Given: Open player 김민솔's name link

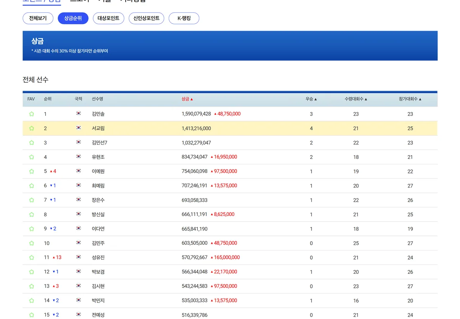Looking at the screenshot, I should [x=98, y=114].
